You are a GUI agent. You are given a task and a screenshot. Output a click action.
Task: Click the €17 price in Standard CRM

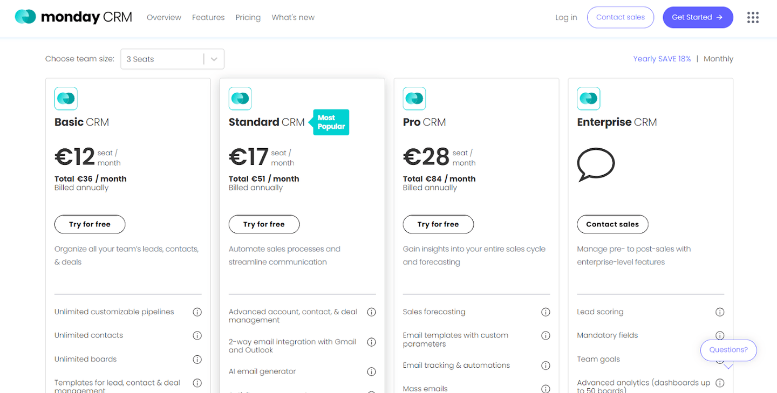coord(249,157)
